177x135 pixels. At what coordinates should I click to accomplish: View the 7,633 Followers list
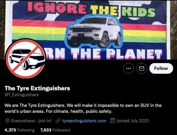[x=55, y=130]
